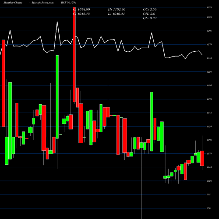Select the high value "H: 1102.90"
The width and height of the screenshot is (219, 219).
117,10
